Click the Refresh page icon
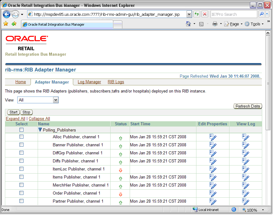273x215 pixels. point(197,14)
